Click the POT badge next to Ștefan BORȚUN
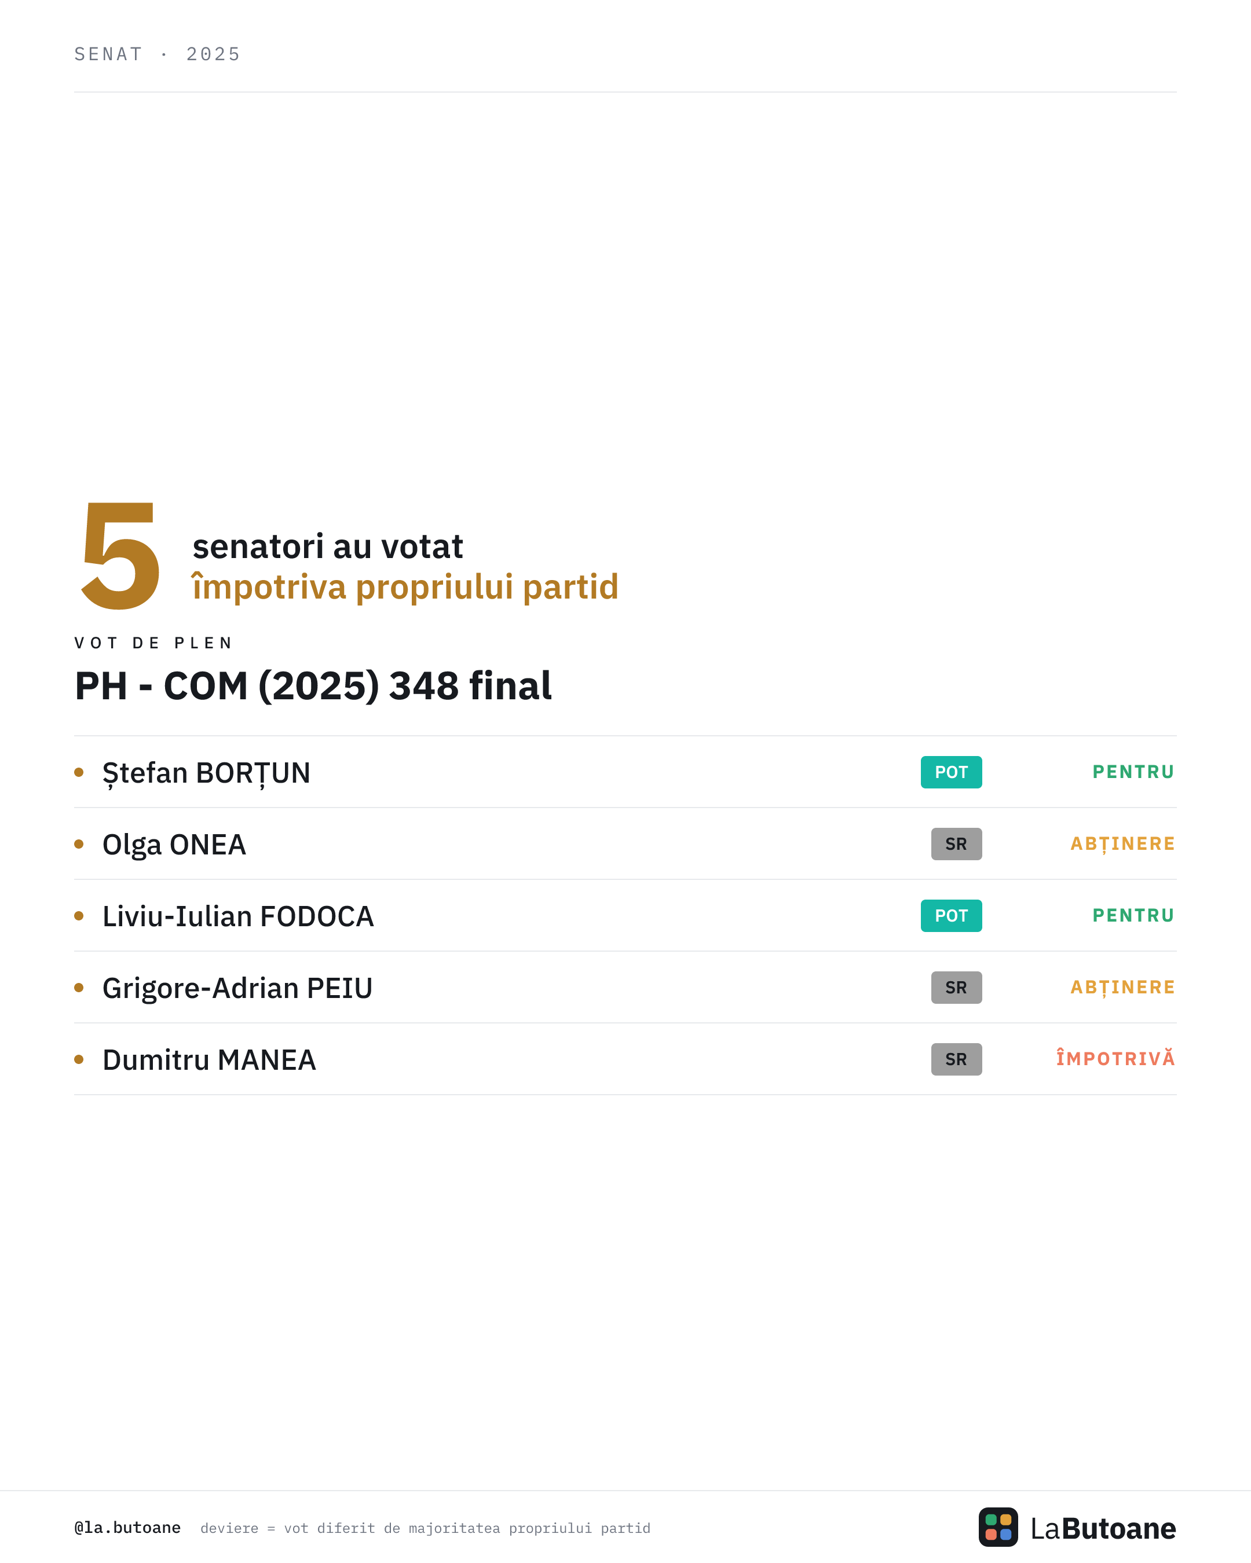Viewport: 1251px width, 1563px height. (x=951, y=772)
